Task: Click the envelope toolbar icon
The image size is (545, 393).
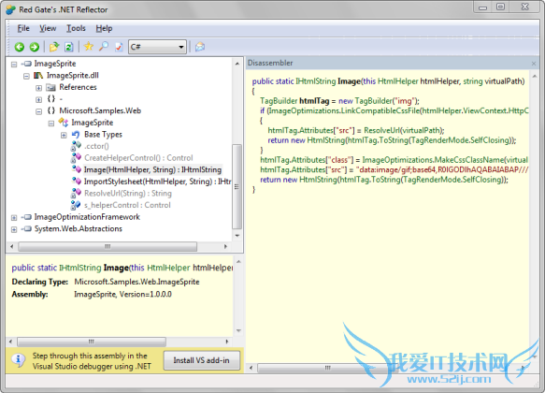Action: click(x=200, y=47)
